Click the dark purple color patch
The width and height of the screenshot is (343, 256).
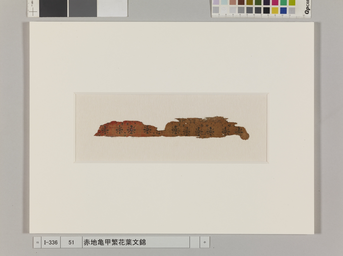pyautogui.click(x=267, y=2)
